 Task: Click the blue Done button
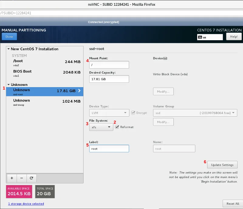(9, 37)
